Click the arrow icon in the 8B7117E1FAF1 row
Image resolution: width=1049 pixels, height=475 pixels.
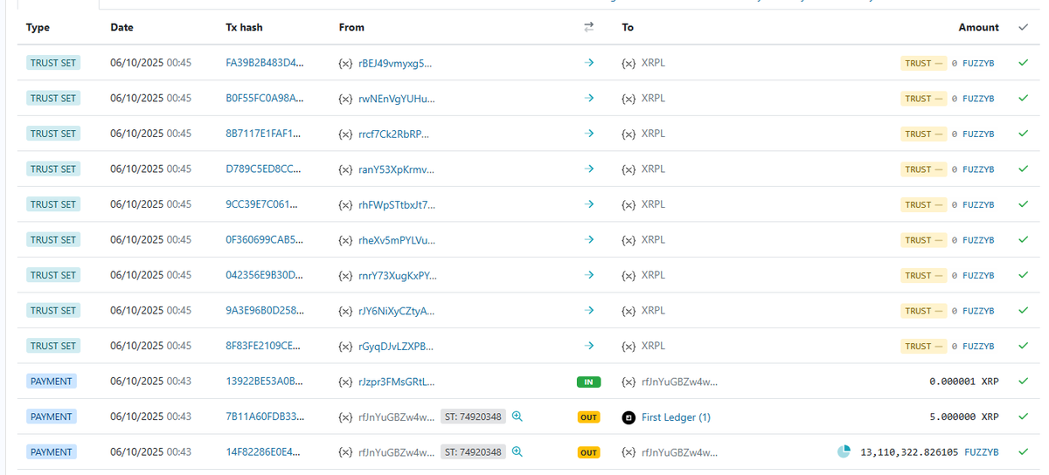(x=588, y=134)
